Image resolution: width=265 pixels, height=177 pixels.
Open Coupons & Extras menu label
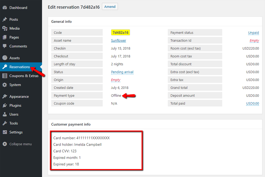pos(24,76)
